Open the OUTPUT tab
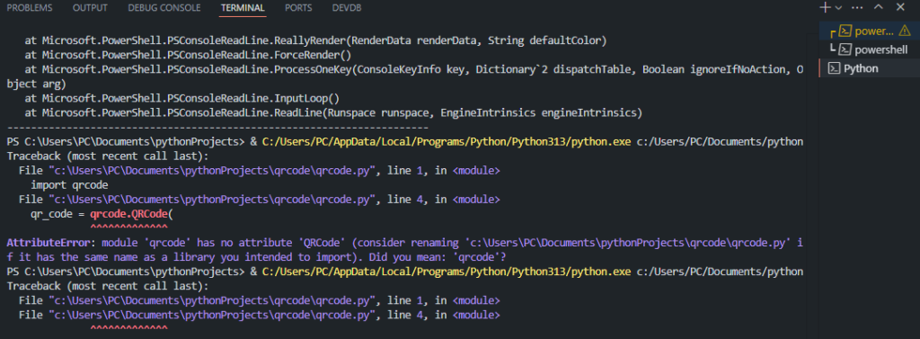The width and height of the screenshot is (920, 339). (90, 8)
